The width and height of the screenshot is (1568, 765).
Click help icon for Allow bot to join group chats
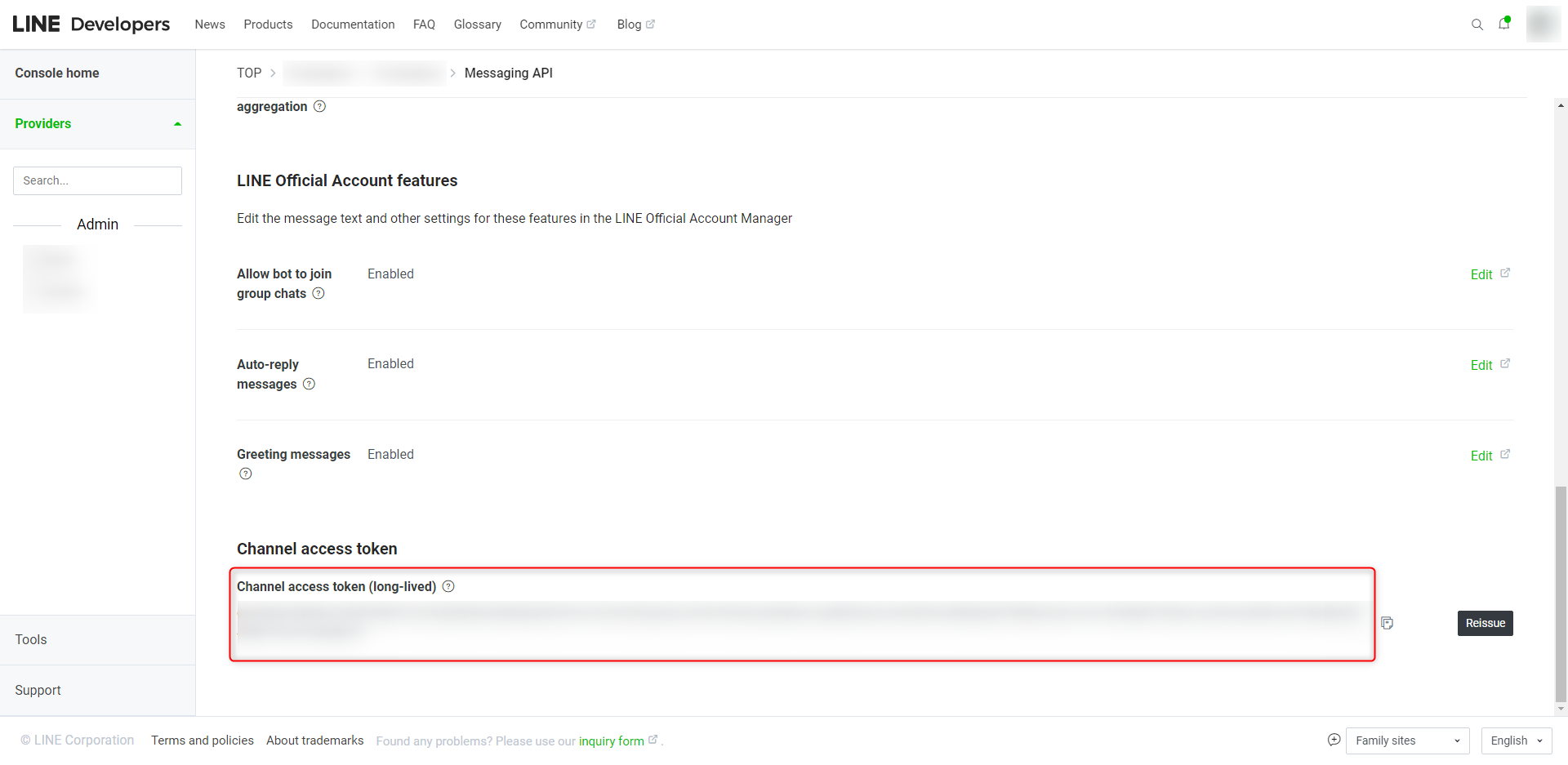click(x=318, y=293)
